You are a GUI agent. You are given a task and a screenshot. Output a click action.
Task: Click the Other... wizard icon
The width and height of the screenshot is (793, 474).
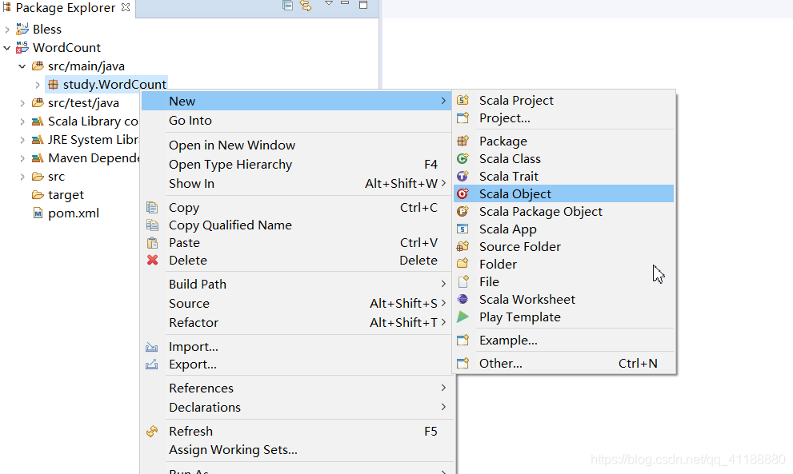(463, 363)
